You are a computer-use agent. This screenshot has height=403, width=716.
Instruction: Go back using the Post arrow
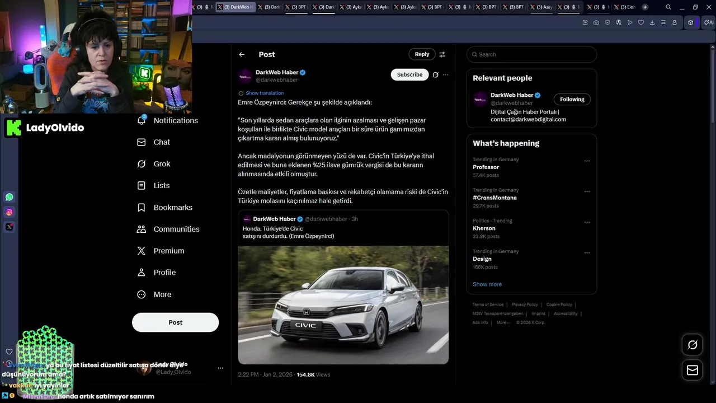242,54
